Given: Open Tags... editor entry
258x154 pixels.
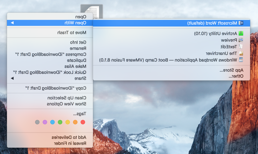Looking at the screenshot, I should (80, 114).
